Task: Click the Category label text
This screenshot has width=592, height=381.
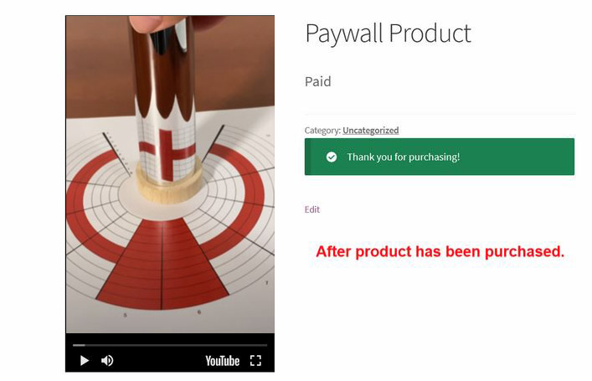Action: point(323,131)
